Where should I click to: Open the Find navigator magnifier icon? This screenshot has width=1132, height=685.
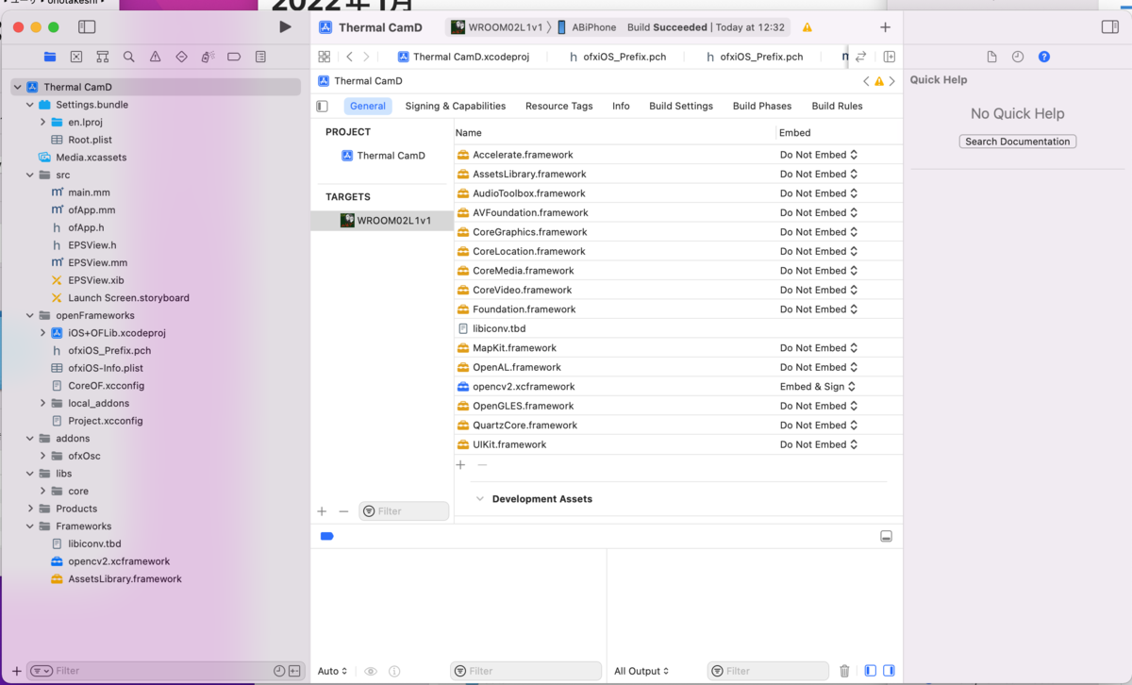click(129, 57)
